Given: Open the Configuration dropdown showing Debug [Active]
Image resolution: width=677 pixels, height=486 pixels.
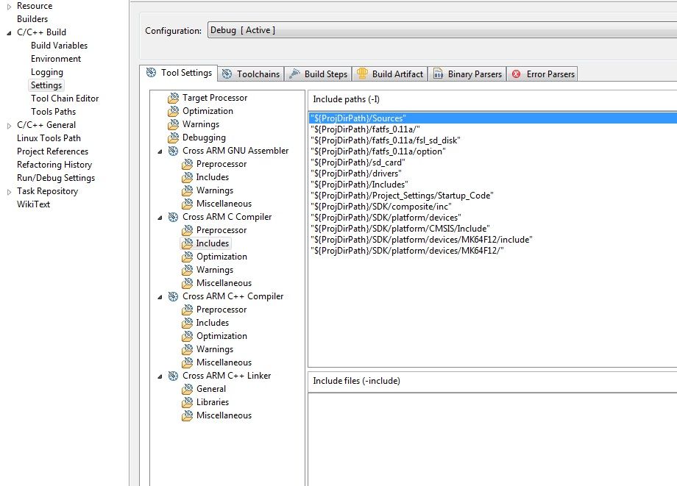Looking at the screenshot, I should tap(442, 30).
